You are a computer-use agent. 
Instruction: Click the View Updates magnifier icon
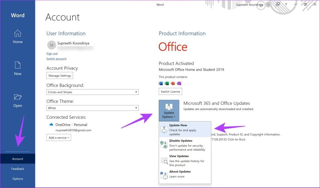165,161
